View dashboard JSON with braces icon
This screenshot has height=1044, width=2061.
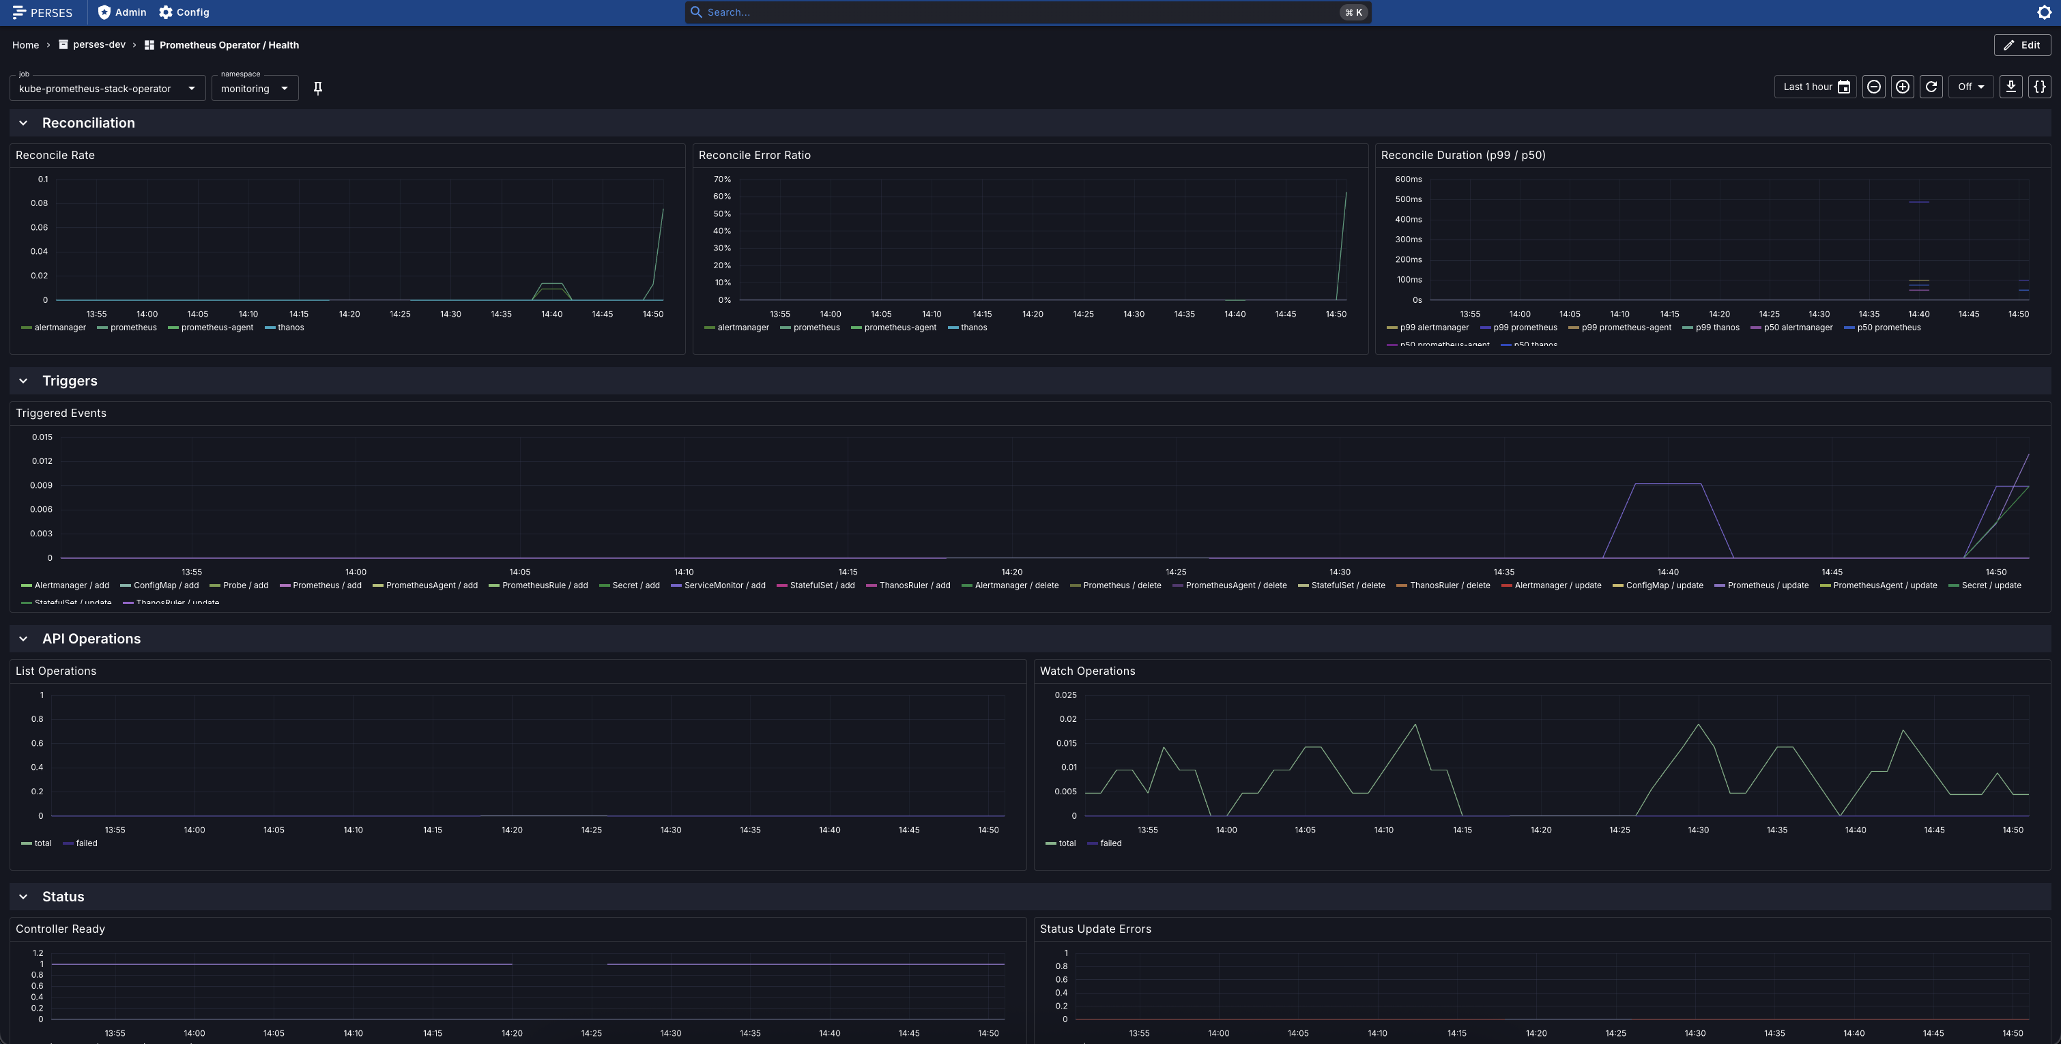2039,87
